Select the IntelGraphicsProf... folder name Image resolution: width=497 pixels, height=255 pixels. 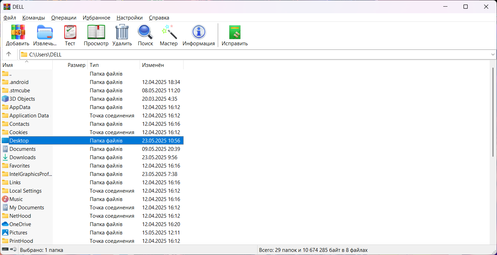(31, 174)
